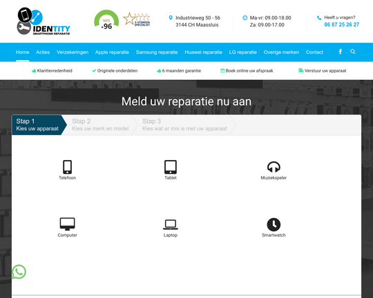Click the phone handset icon in header

point(319,17)
